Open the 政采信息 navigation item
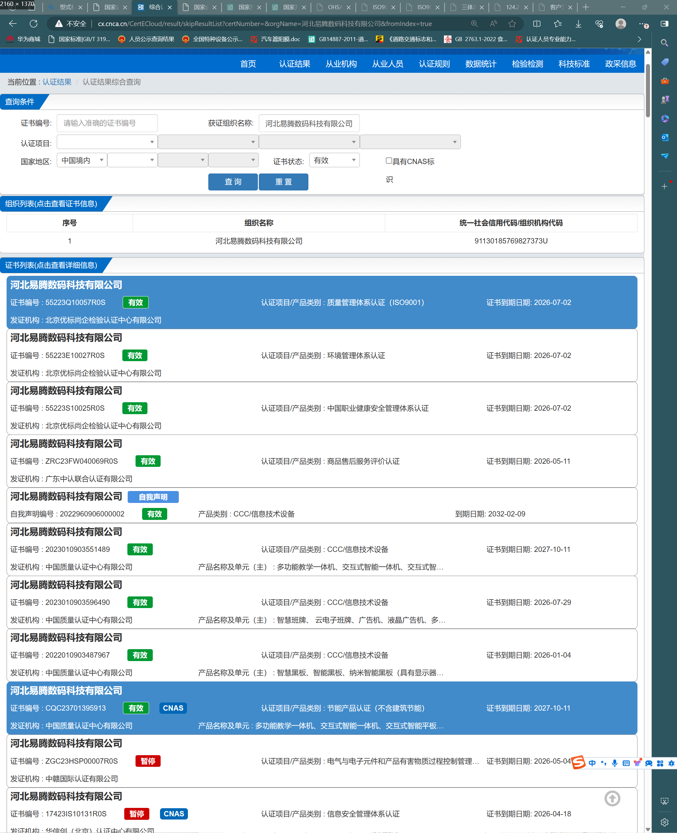 click(620, 64)
